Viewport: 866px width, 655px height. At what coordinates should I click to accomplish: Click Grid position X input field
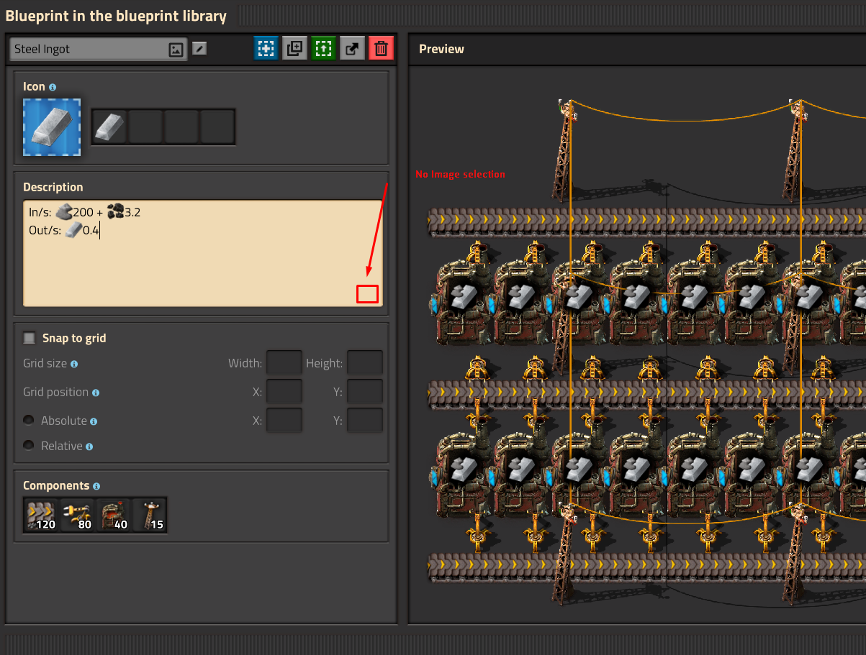pyautogui.click(x=284, y=392)
